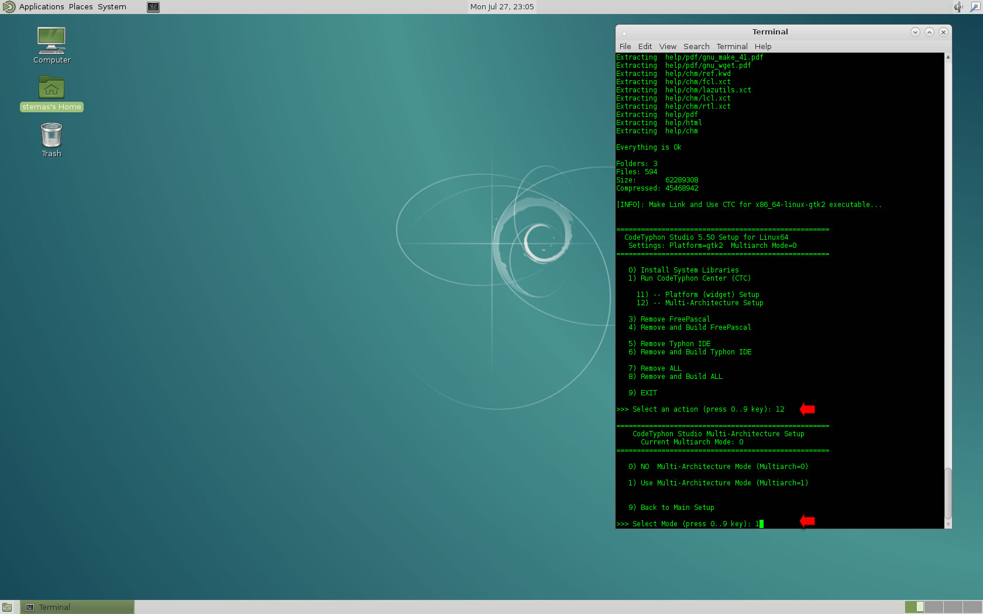Click '12) -- Multi-Architecture Setup' line
The height and width of the screenshot is (614, 983).
coord(700,303)
